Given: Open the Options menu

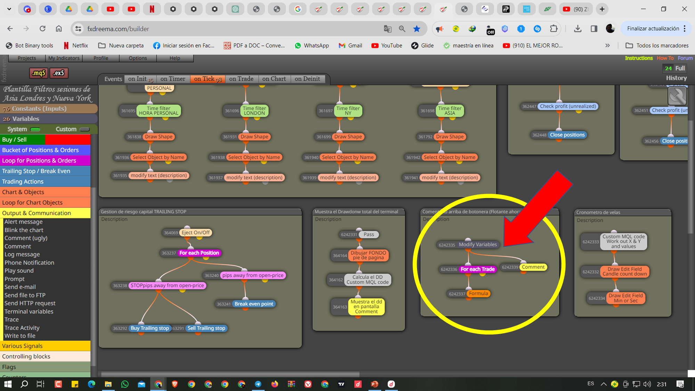Looking at the screenshot, I should click(138, 58).
